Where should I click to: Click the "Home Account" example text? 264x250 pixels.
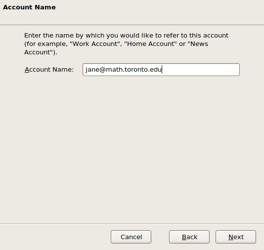coord(150,44)
